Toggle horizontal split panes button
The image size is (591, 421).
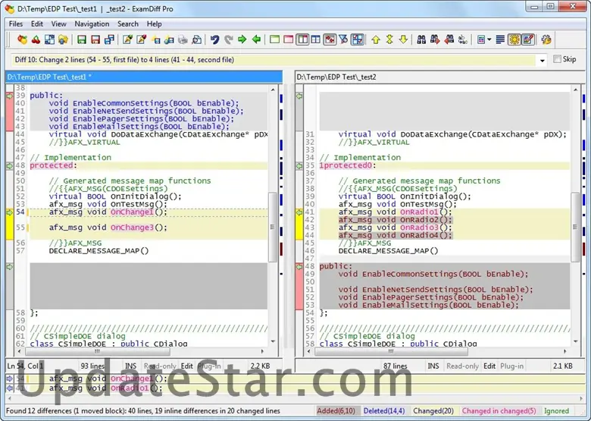pos(316,39)
